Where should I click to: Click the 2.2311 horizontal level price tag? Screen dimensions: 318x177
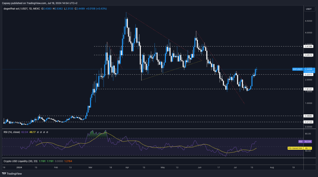309,74
